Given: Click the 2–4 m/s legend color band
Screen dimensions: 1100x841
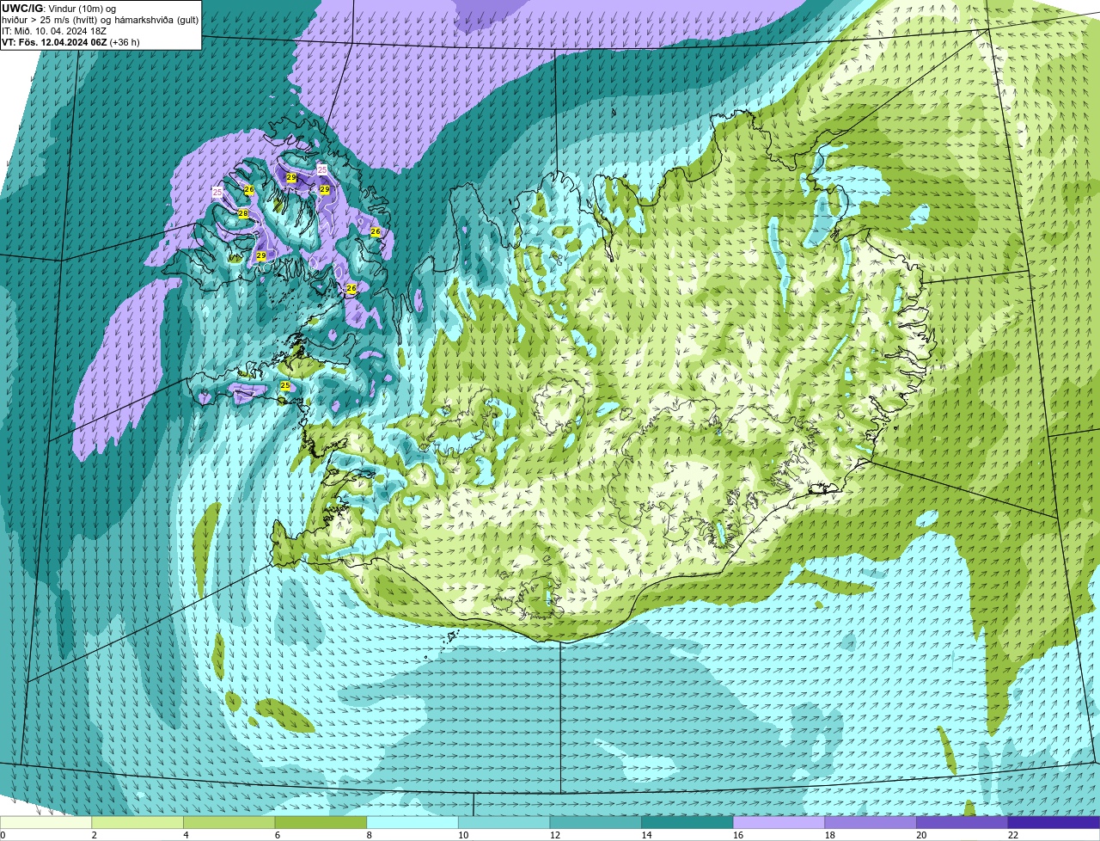Looking at the screenshot, I should pyautogui.click(x=137, y=822).
